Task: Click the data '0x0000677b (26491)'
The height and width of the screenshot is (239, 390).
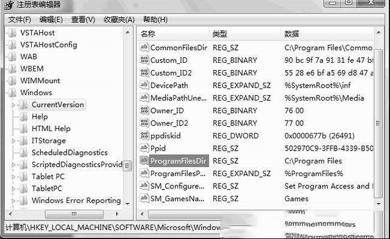Action: tap(319, 136)
